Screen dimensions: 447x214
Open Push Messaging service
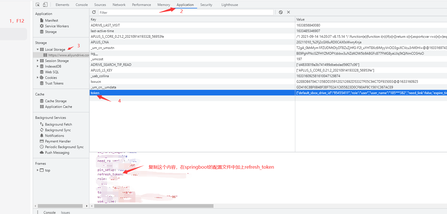tap(57, 153)
